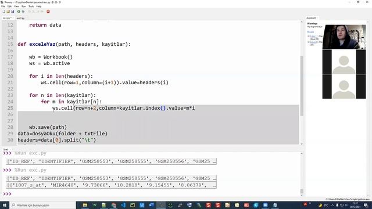
Task: Open the View menu
Action: (17, 6)
